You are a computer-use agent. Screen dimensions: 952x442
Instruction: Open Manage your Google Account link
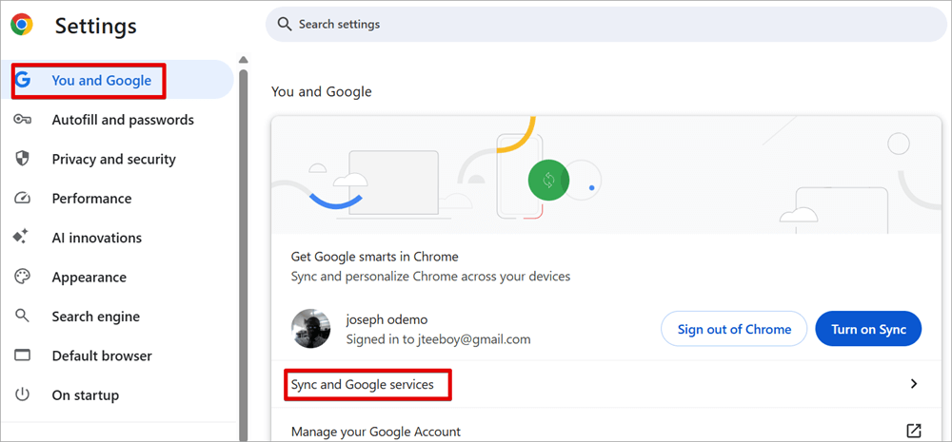(376, 432)
